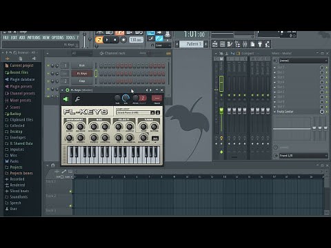Click the plus button next to Pattern 1

tap(206, 44)
